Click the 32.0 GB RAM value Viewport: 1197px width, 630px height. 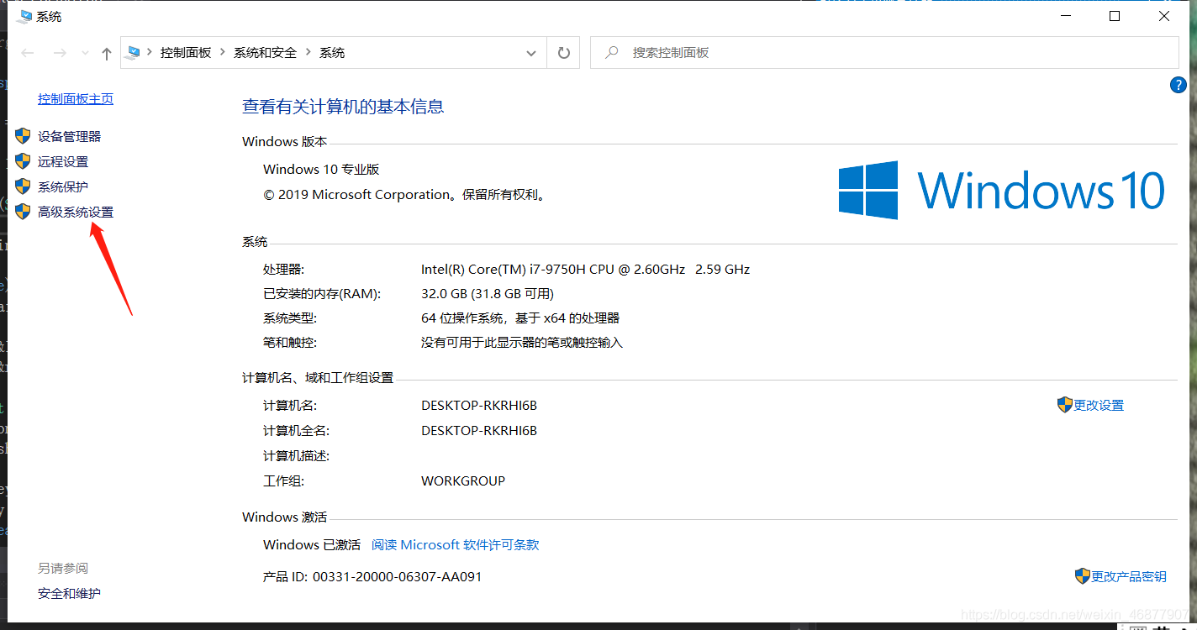pyautogui.click(x=488, y=293)
